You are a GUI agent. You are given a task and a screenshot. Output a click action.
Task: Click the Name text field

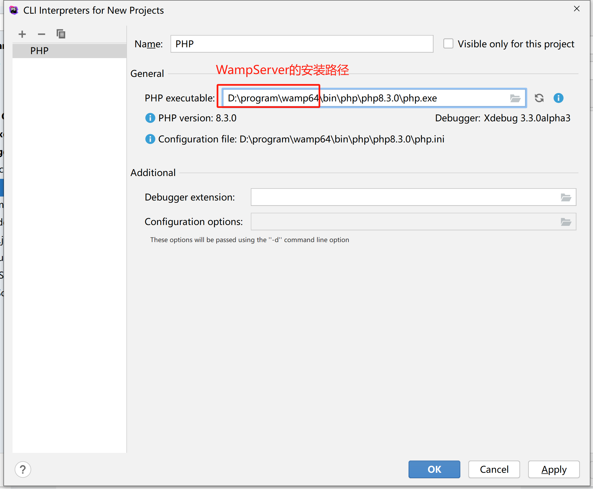point(301,44)
